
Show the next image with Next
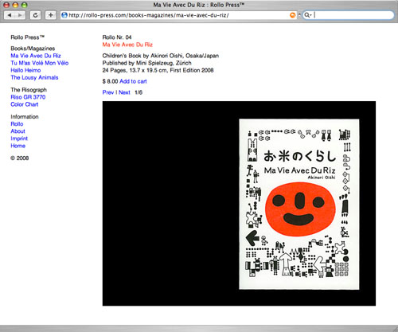pyautogui.click(x=124, y=92)
